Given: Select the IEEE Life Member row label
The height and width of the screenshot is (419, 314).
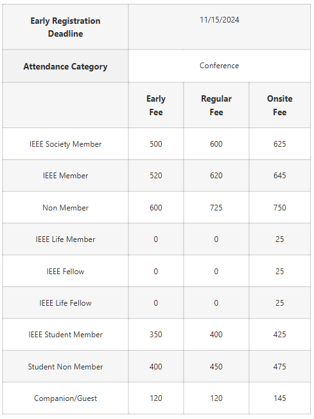Looking at the screenshot, I should click(65, 239).
